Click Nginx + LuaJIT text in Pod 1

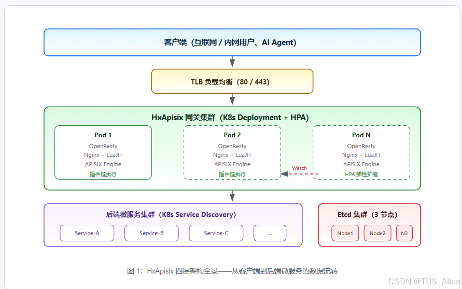click(103, 155)
